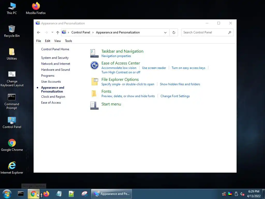Click the network tray icon
The width and height of the screenshot is (265, 199).
point(224,194)
